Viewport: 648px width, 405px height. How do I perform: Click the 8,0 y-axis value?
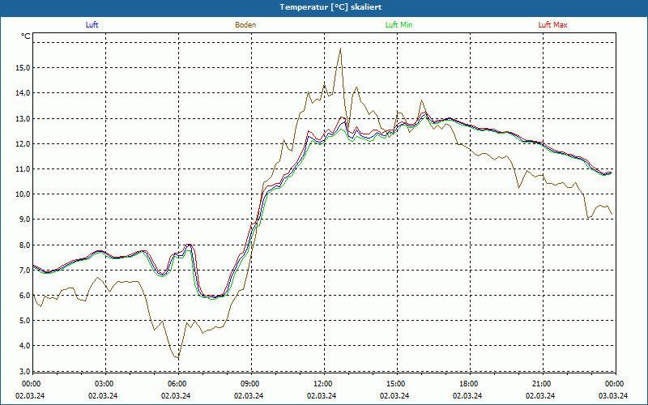coord(24,245)
